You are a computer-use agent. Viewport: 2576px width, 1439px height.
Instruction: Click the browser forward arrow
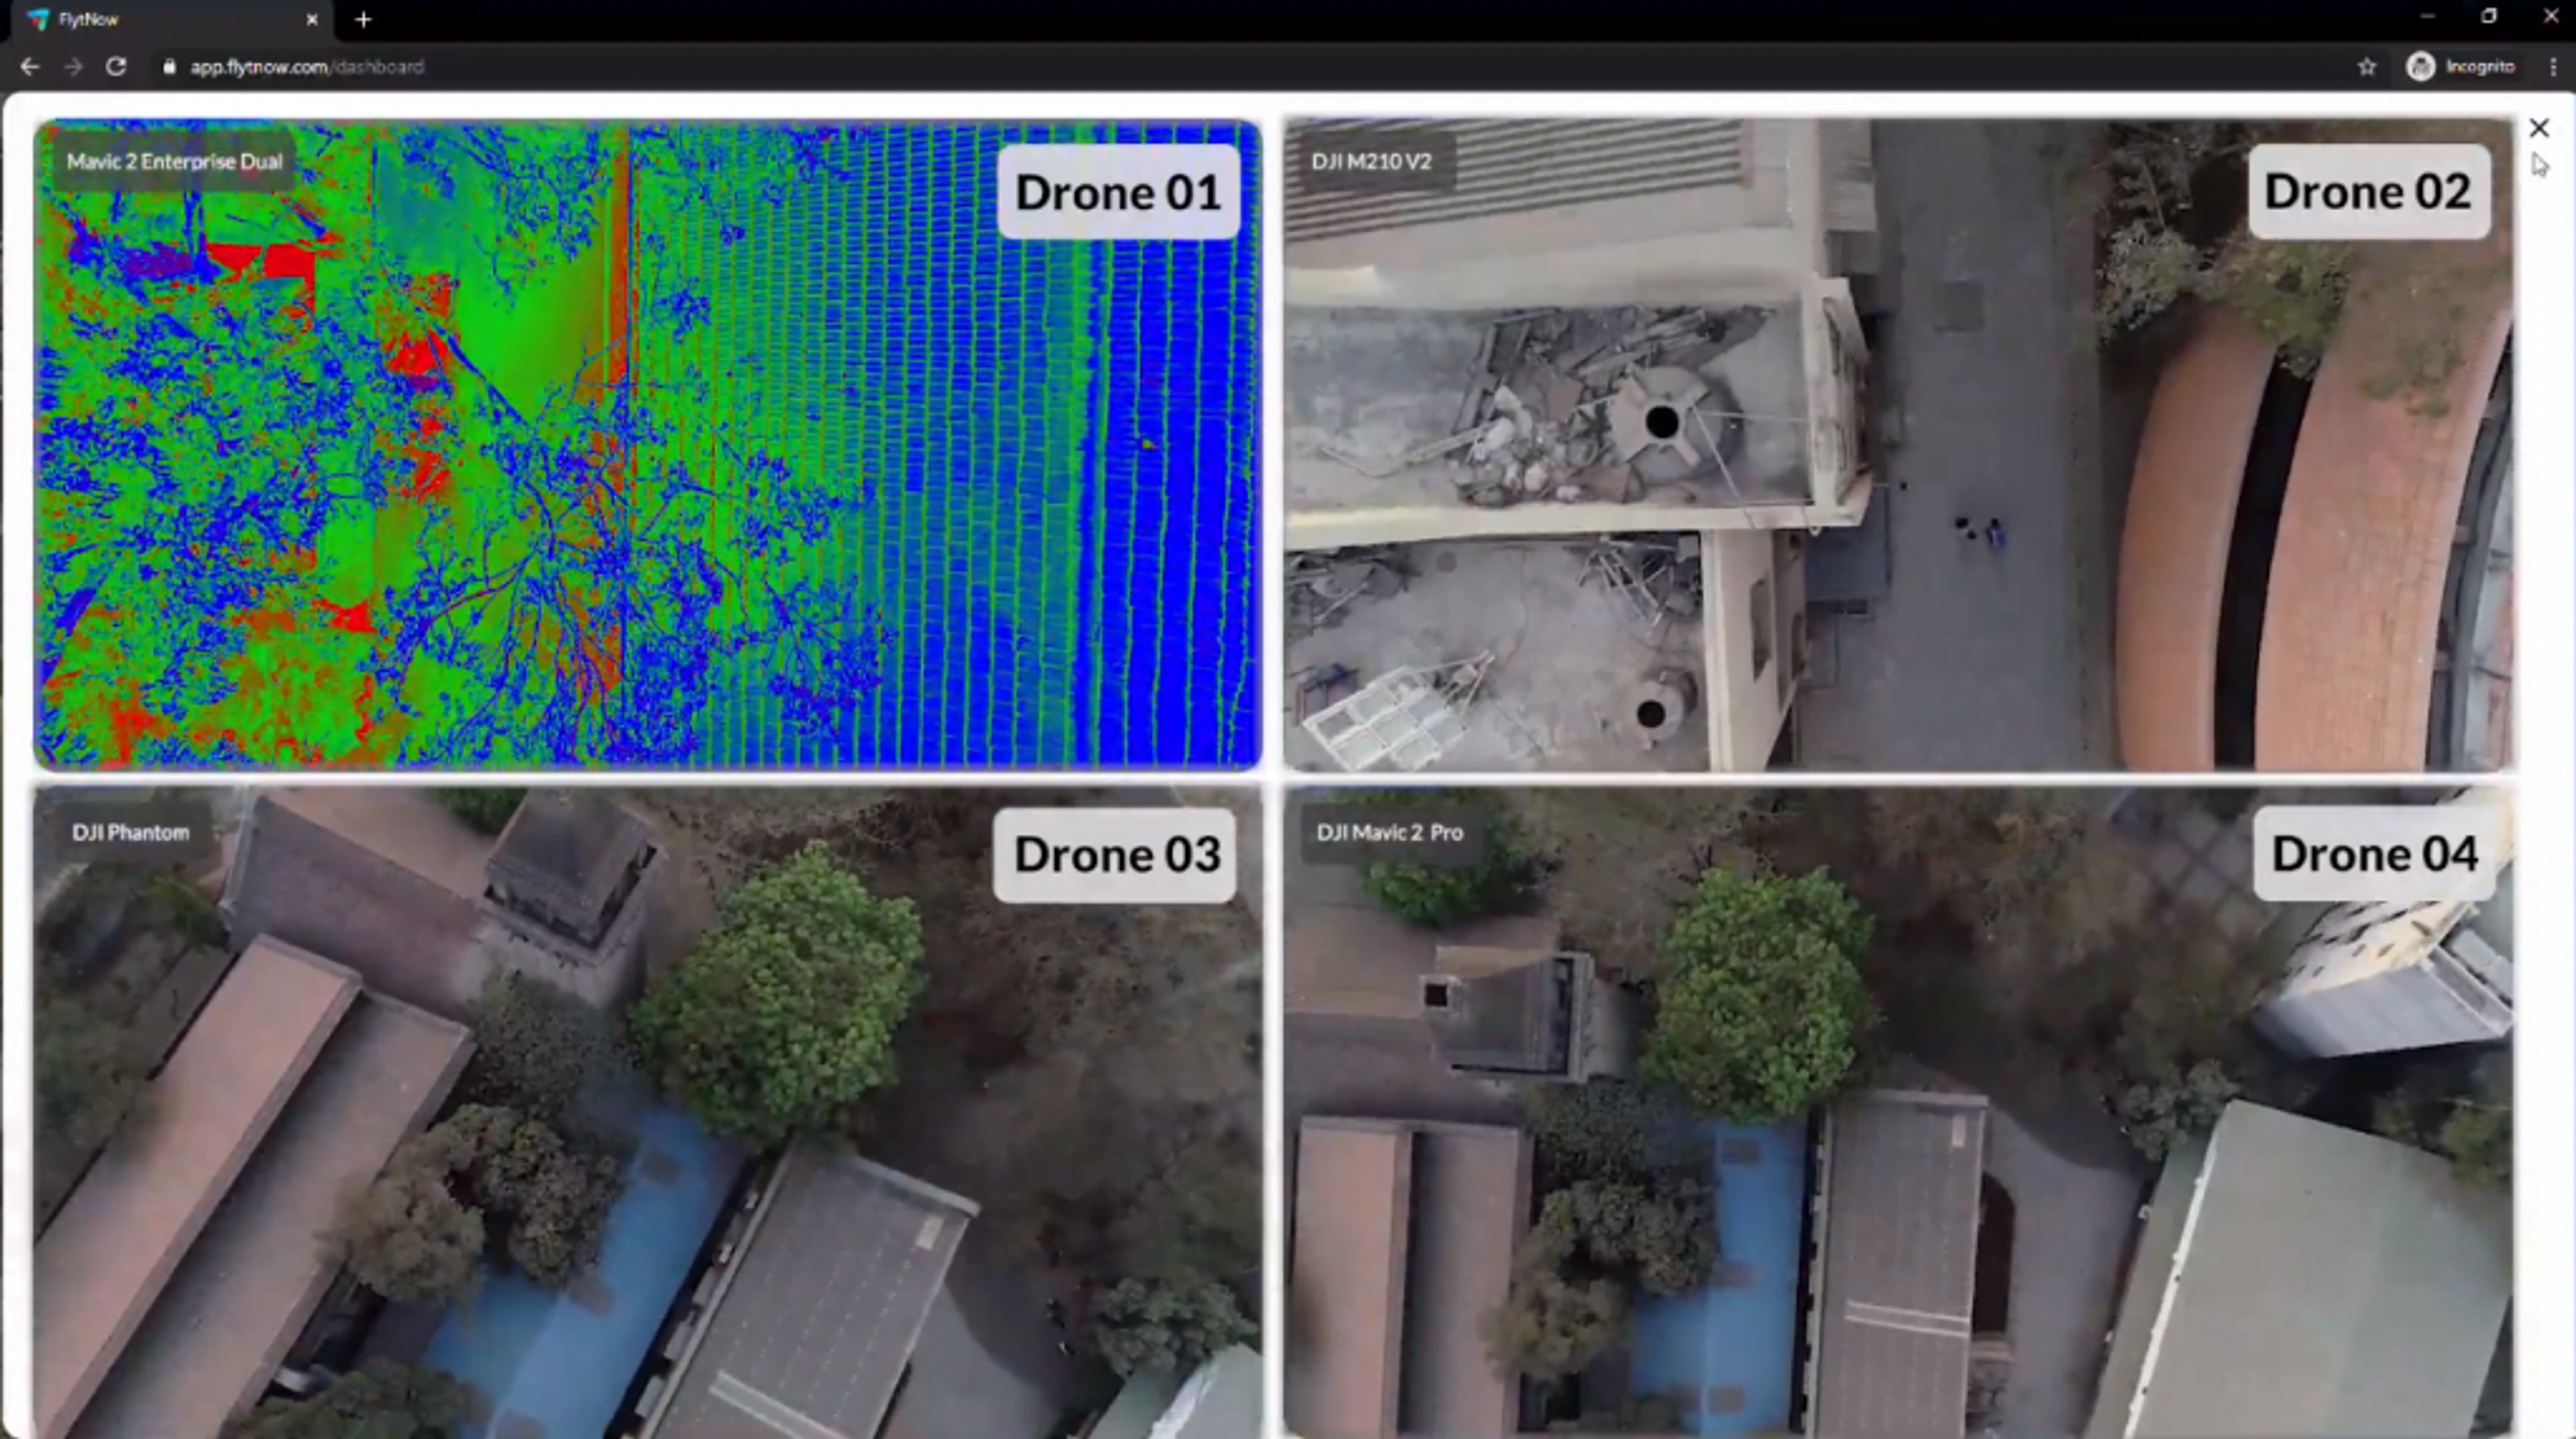pos(73,67)
